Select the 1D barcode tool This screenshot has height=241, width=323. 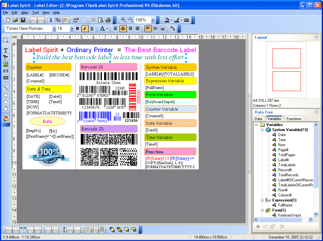pyautogui.click(x=6, y=71)
